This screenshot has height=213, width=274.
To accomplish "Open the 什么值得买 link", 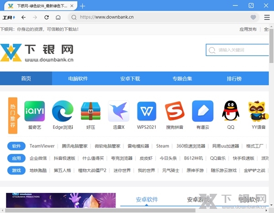I will 93,158.
